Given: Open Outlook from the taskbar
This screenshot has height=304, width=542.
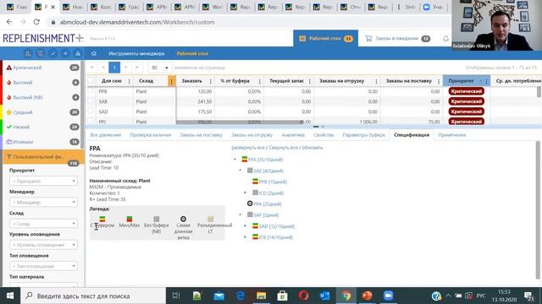Looking at the screenshot, I should tap(325, 296).
